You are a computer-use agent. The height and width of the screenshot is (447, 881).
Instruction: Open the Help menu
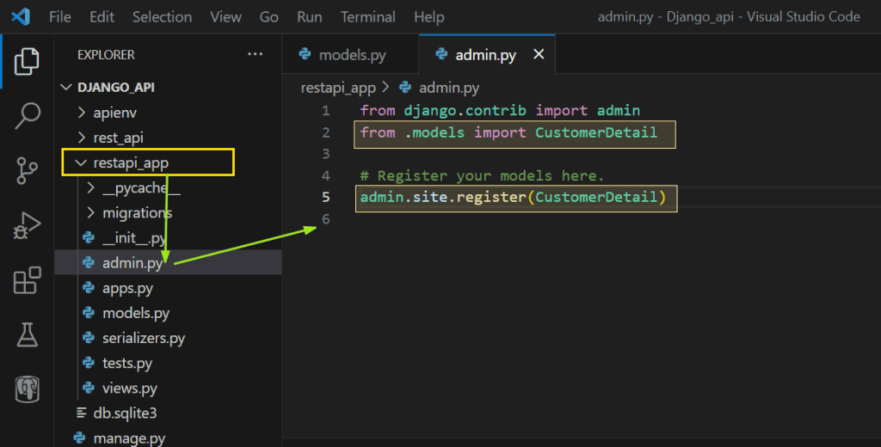429,17
